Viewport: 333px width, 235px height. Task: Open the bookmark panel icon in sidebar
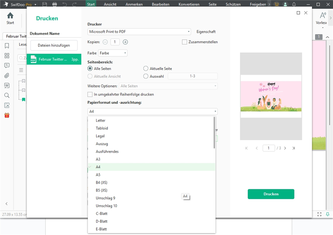pyautogui.click(x=7, y=46)
